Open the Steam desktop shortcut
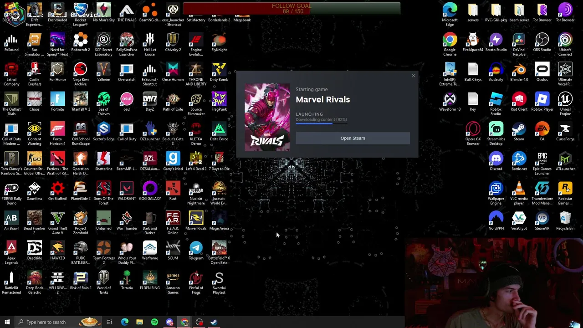The image size is (583, 328). pyautogui.click(x=519, y=132)
